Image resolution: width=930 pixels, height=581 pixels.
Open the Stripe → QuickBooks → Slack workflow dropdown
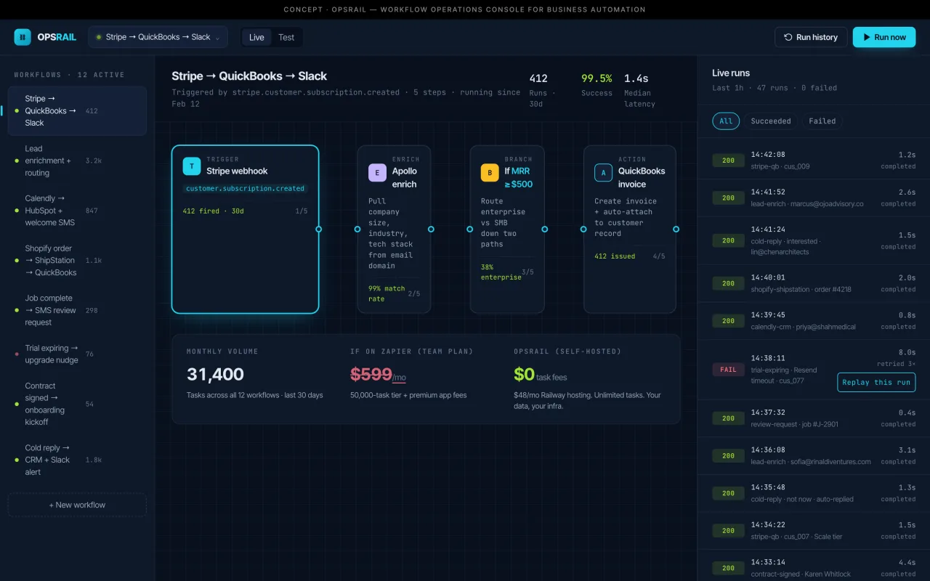point(158,37)
